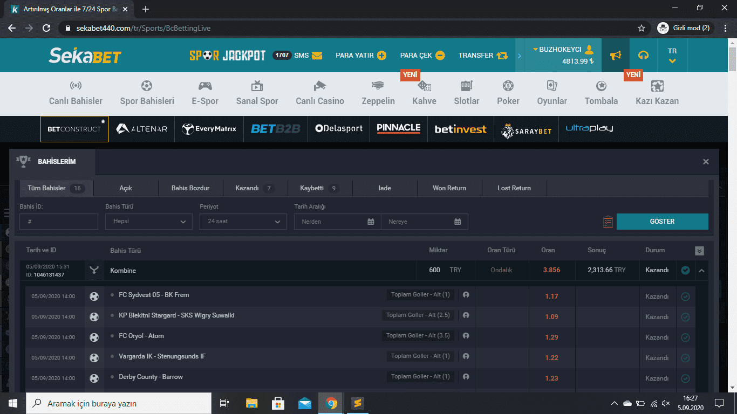Select EveryMatrix provider

point(209,129)
